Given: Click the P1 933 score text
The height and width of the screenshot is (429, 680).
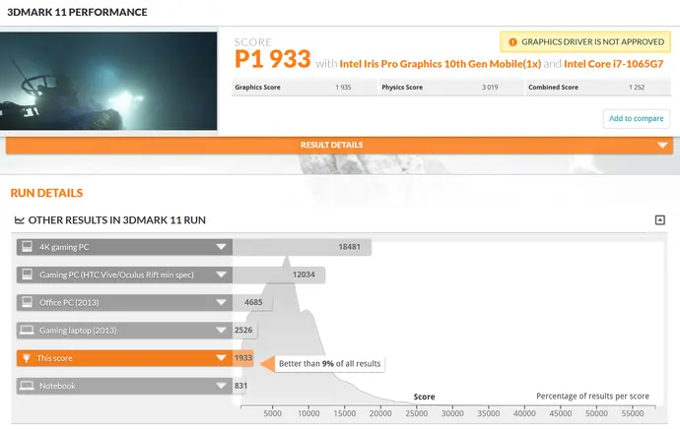Looking at the screenshot, I should [273, 59].
